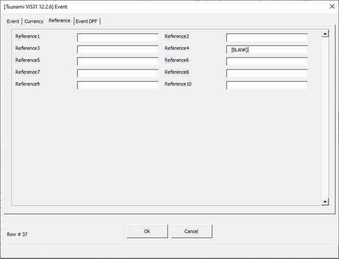The width and height of the screenshot is (339, 259).
Task: Click the Reference9 text box
Action: coord(118,85)
